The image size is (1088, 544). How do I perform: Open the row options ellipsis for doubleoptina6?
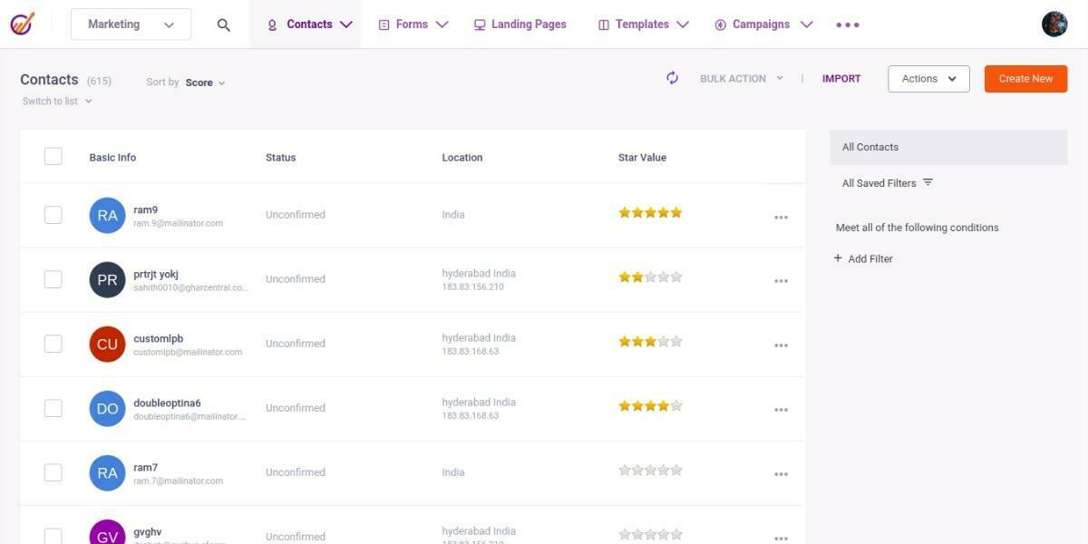[781, 409]
